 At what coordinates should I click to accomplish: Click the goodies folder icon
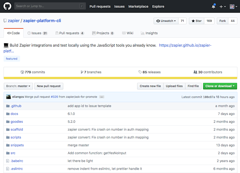click(x=8, y=121)
